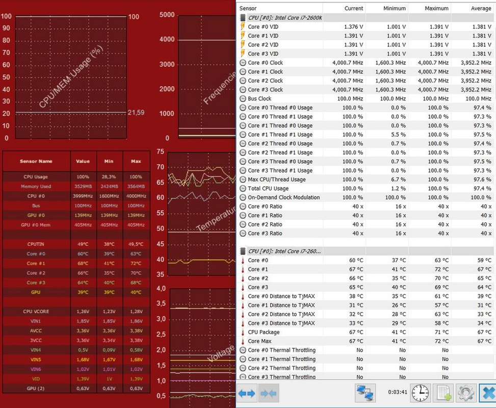Select the Core #2 Thread #0 Usage row

tap(366, 143)
